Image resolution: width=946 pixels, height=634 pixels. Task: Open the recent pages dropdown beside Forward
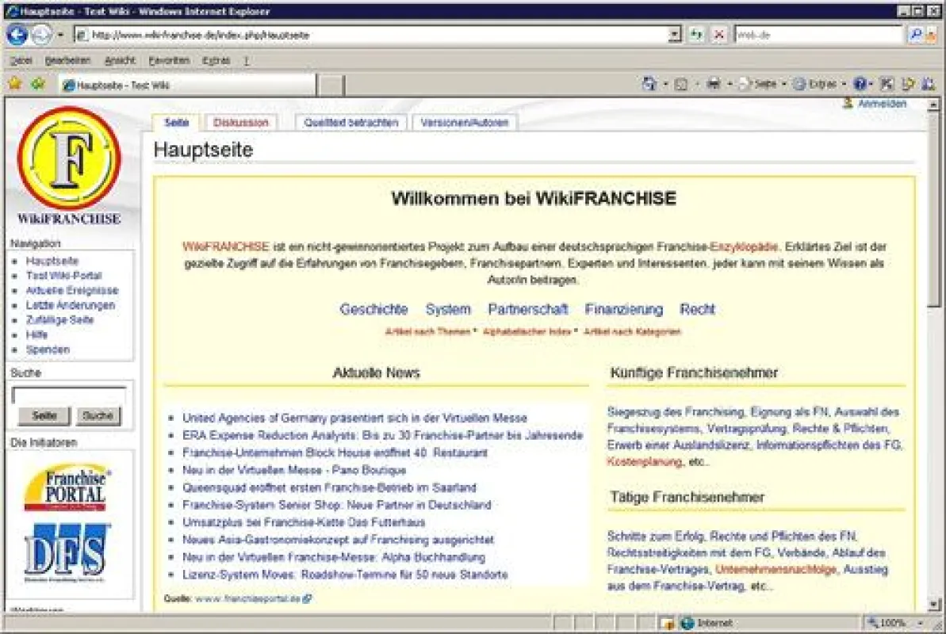tap(60, 35)
